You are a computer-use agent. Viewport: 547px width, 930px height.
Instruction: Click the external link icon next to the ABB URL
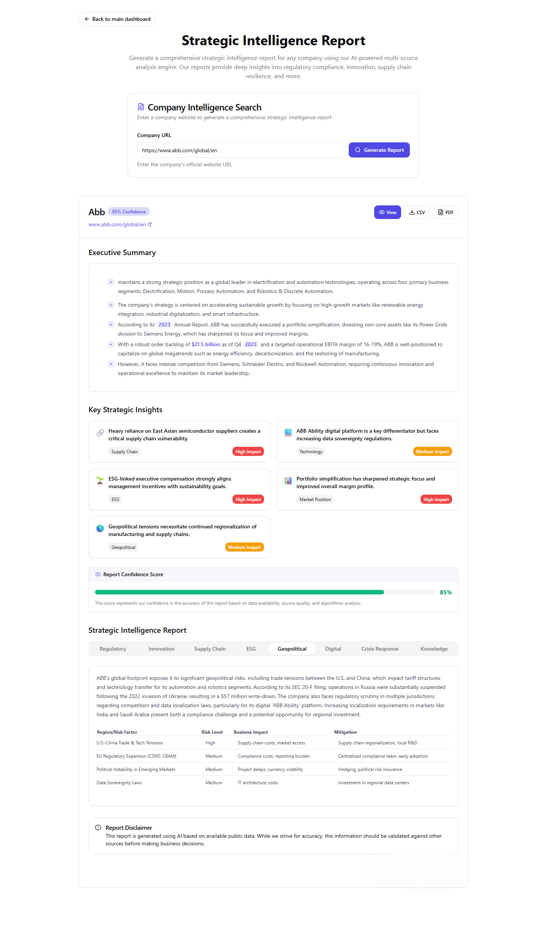149,224
